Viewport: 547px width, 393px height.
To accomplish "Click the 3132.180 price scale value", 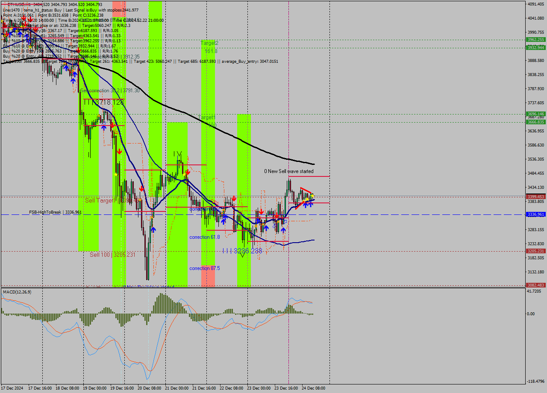I will point(536,272).
